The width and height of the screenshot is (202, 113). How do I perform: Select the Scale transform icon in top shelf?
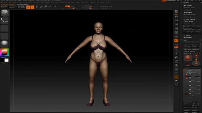pos(41,7)
